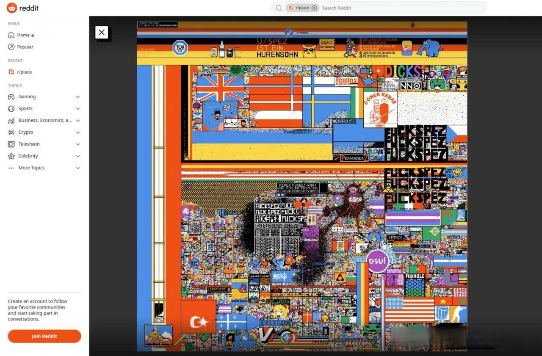This screenshot has width=542, height=356.
Task: Remove the r/place search filter chip
Action: click(314, 8)
